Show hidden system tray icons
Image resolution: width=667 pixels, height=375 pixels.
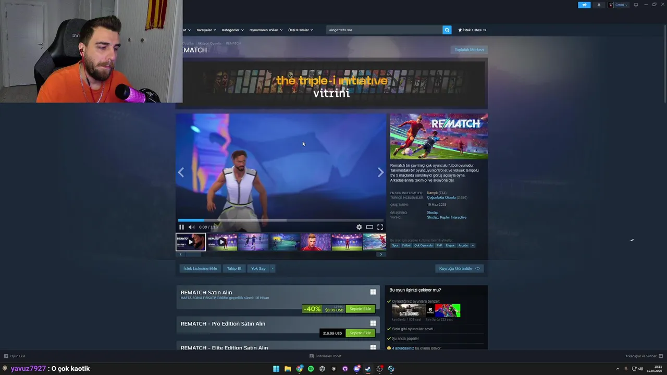[x=617, y=369]
